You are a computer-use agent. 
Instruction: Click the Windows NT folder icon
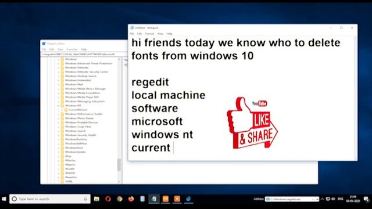[62, 106]
